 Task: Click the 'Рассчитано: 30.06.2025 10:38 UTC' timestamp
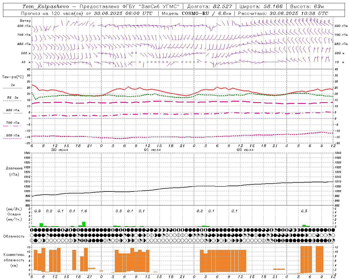[283, 13]
